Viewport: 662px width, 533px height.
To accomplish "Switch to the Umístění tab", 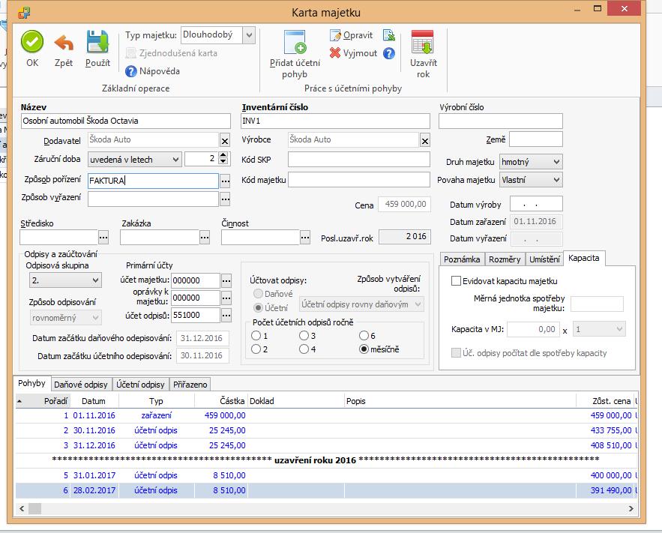I will 544,259.
